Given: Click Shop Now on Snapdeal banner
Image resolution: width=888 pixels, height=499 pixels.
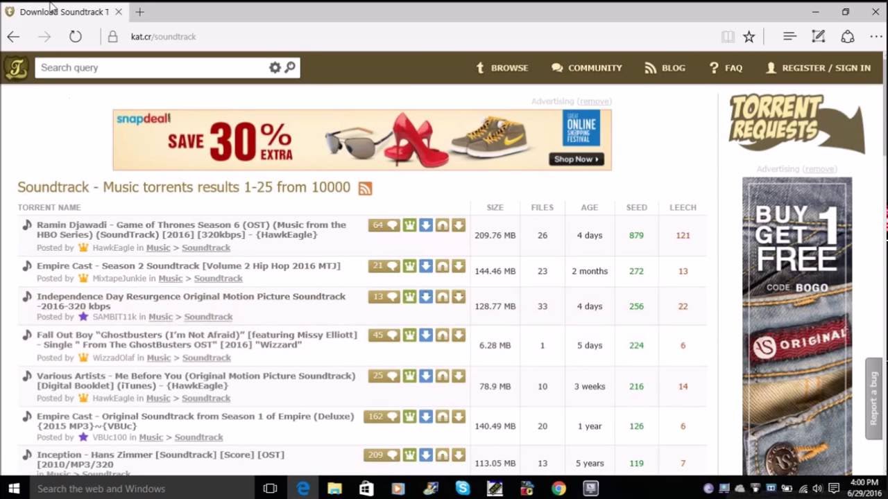Looking at the screenshot, I should (577, 159).
